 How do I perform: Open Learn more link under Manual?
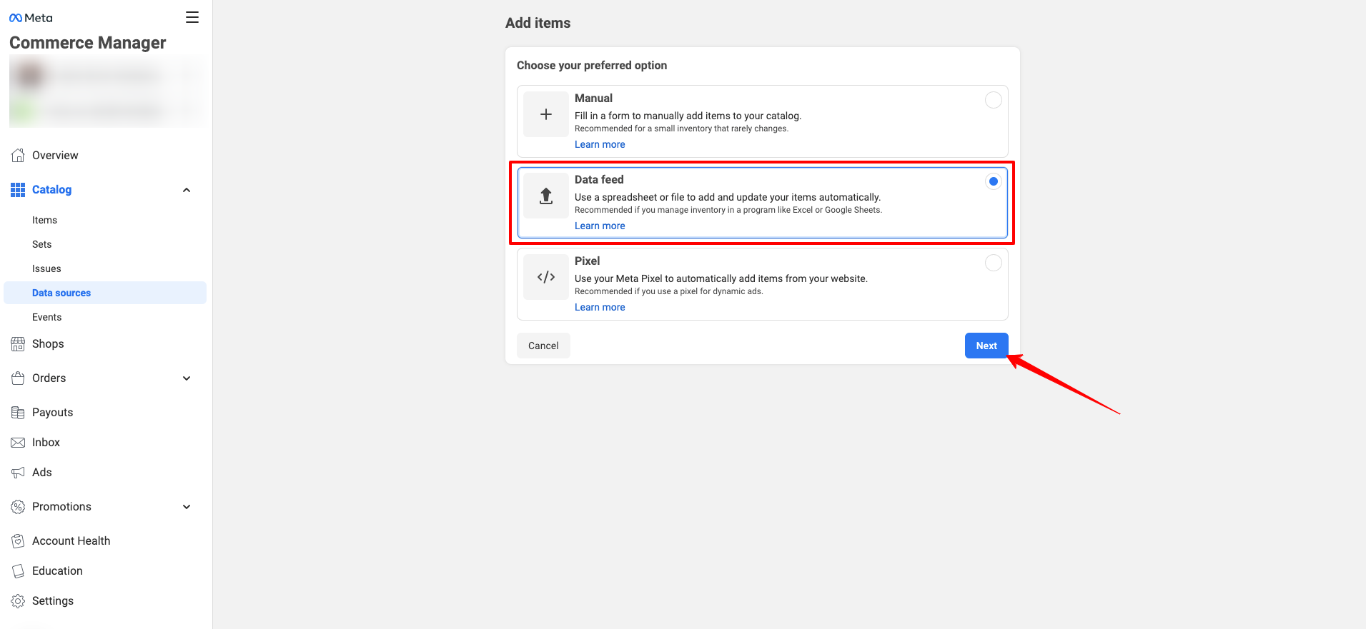[600, 144]
